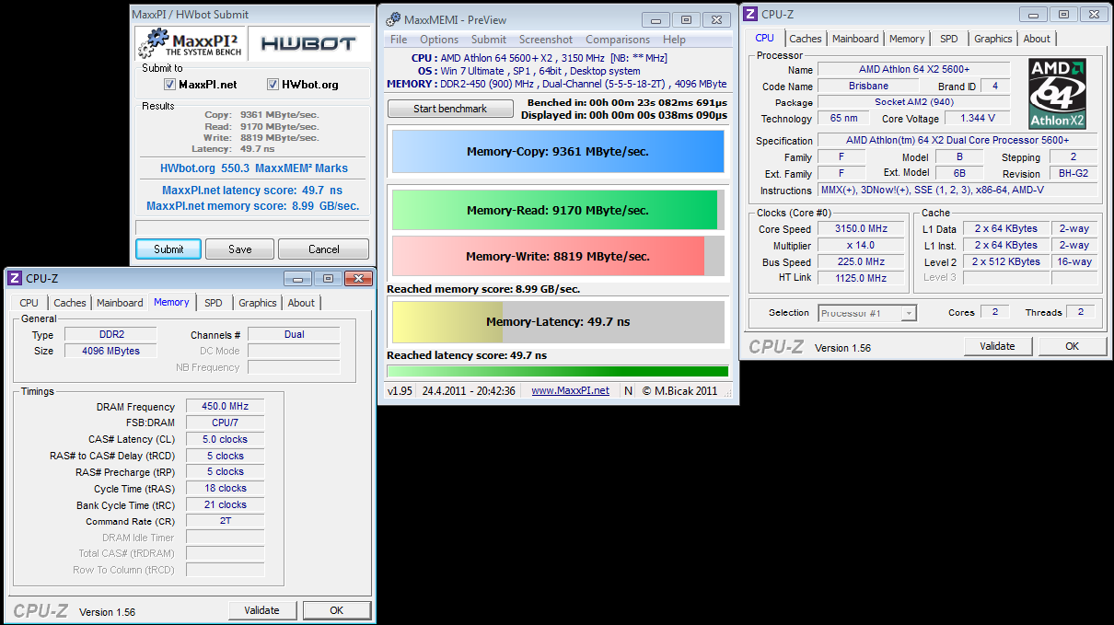Open Screenshot menu in MaxxMEM
This screenshot has width=1114, height=625.
(x=546, y=40)
